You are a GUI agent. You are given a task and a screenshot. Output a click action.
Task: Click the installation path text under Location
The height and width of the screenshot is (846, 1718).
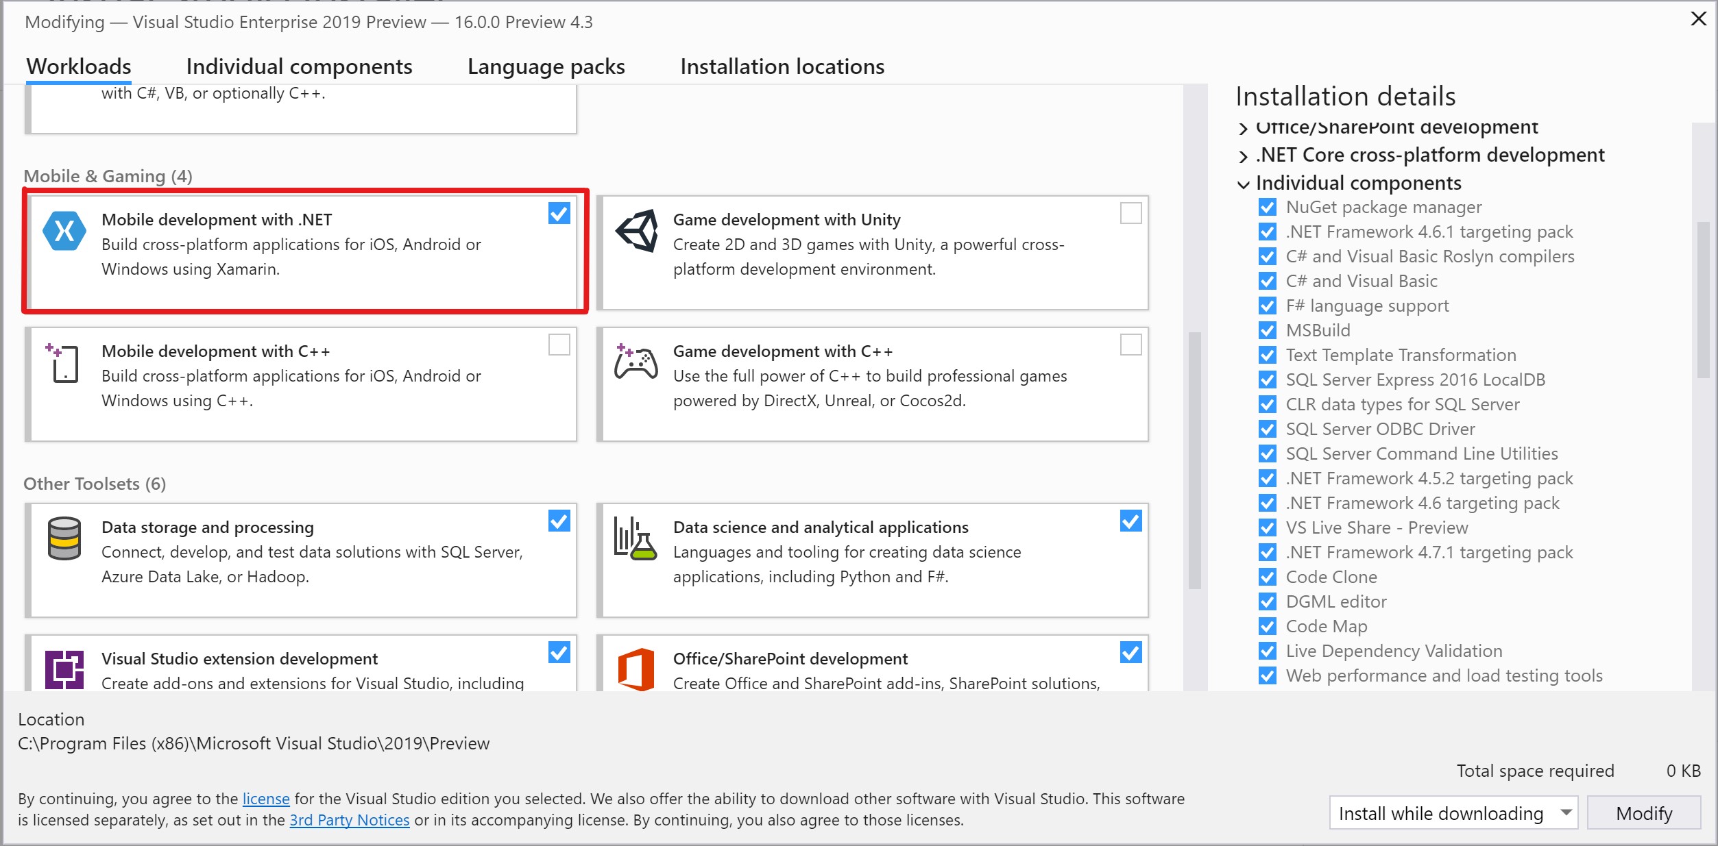254,743
